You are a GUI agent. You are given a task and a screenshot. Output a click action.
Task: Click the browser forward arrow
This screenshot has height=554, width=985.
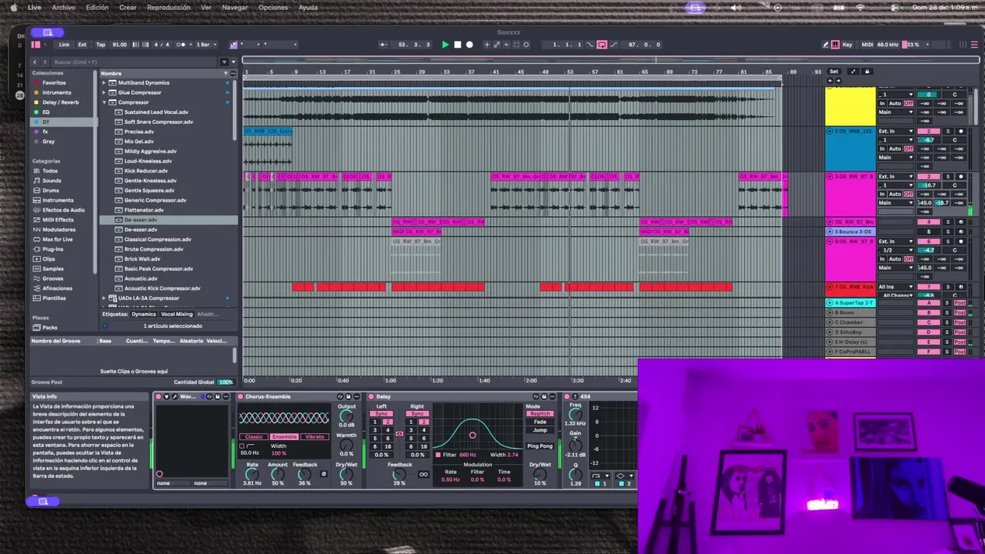(44, 62)
